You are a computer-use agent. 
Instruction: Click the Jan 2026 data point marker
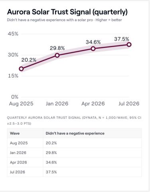click(x=57, y=55)
